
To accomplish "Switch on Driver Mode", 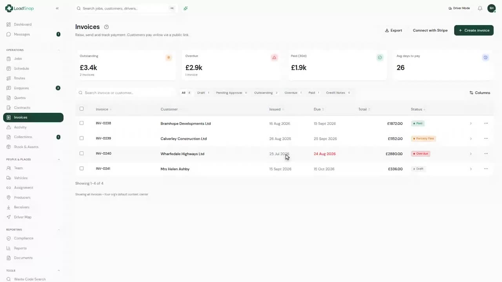I will pyautogui.click(x=459, y=8).
